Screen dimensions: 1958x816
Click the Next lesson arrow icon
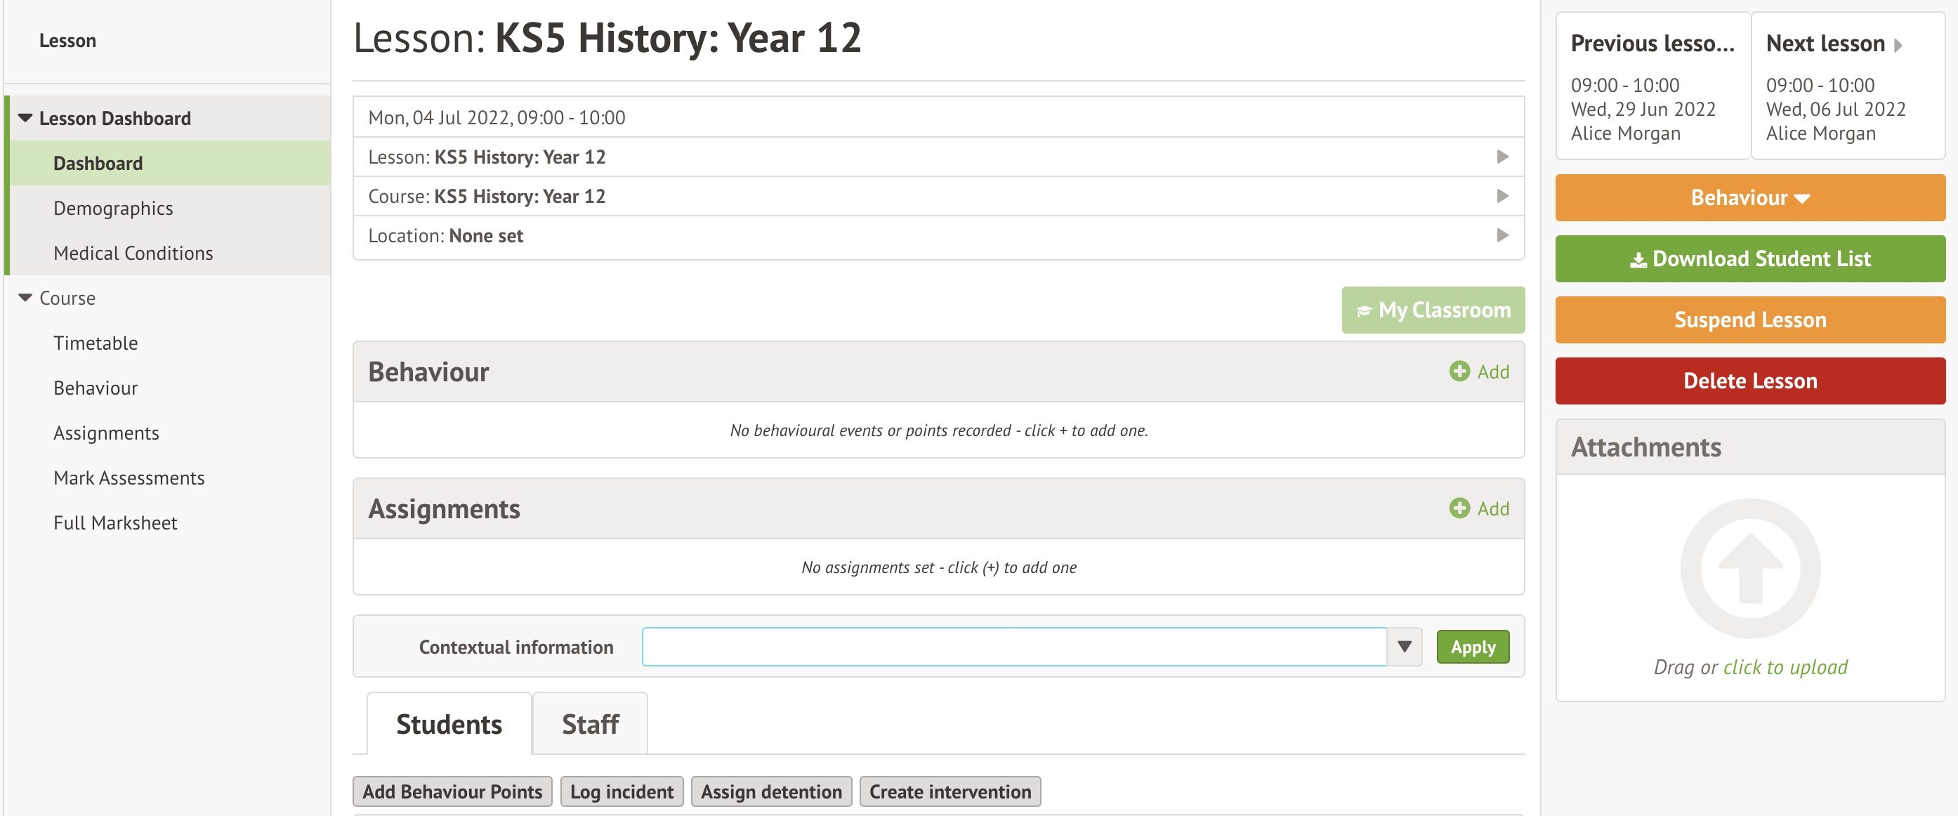(x=1898, y=45)
